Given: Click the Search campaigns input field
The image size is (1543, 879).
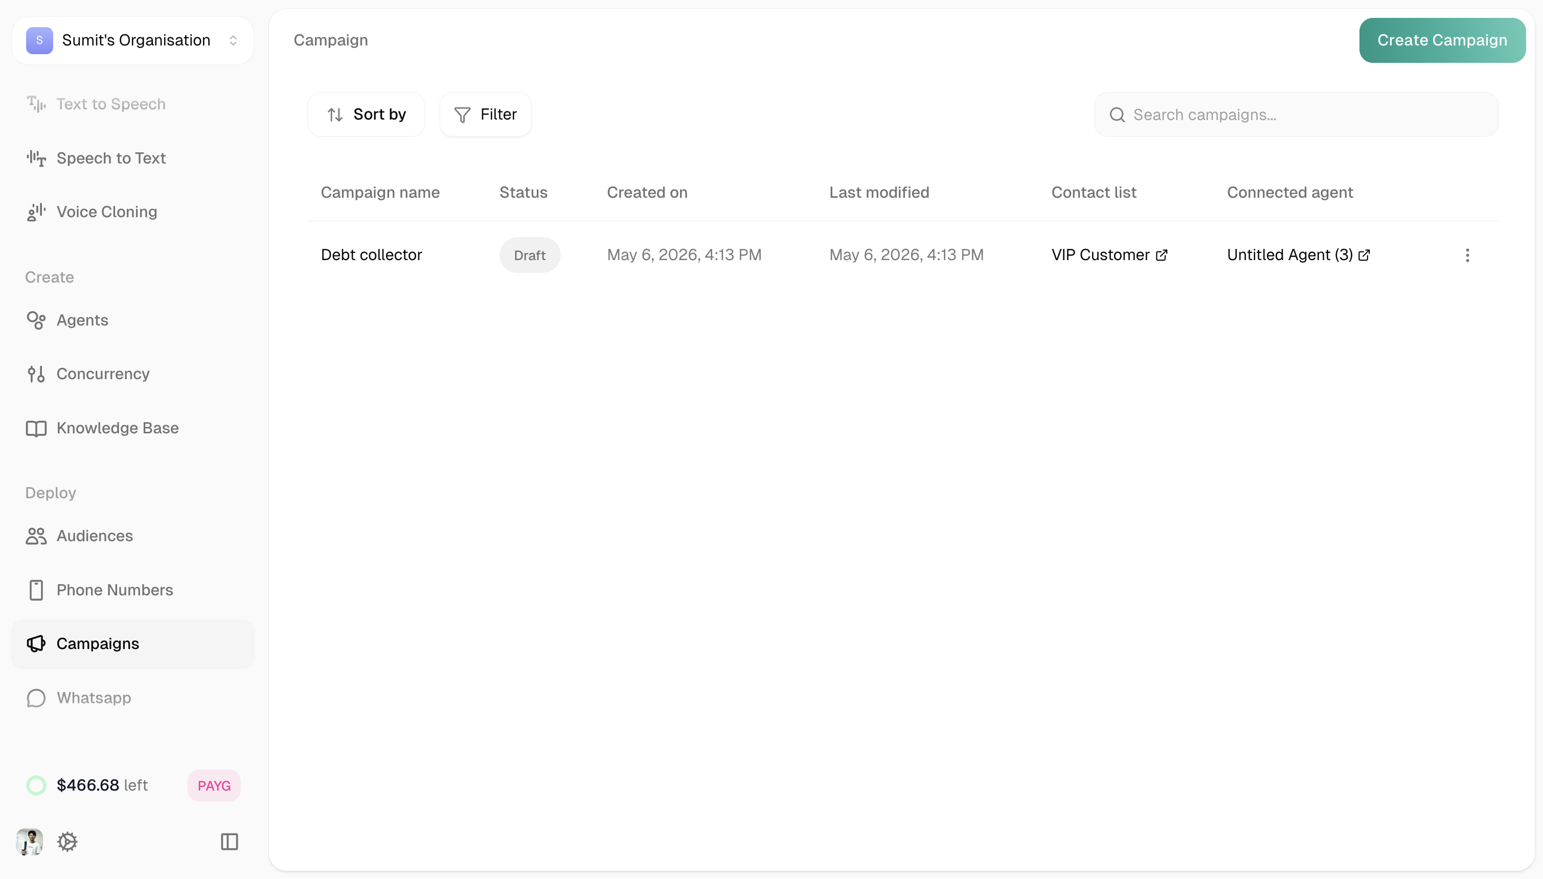Looking at the screenshot, I should (1296, 114).
